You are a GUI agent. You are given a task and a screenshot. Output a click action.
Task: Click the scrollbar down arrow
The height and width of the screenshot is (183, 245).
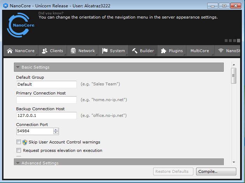[234, 162]
